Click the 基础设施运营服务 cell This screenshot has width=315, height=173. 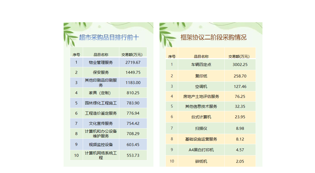(x=201, y=139)
